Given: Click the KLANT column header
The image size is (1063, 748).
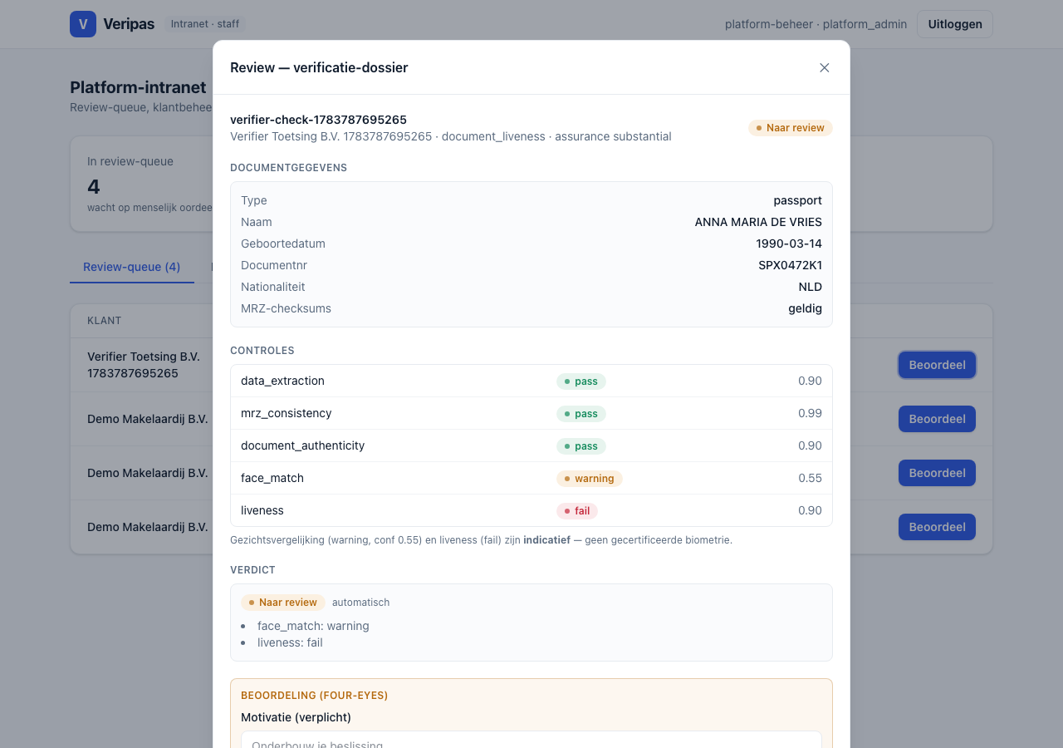Looking at the screenshot, I should click(x=105, y=321).
